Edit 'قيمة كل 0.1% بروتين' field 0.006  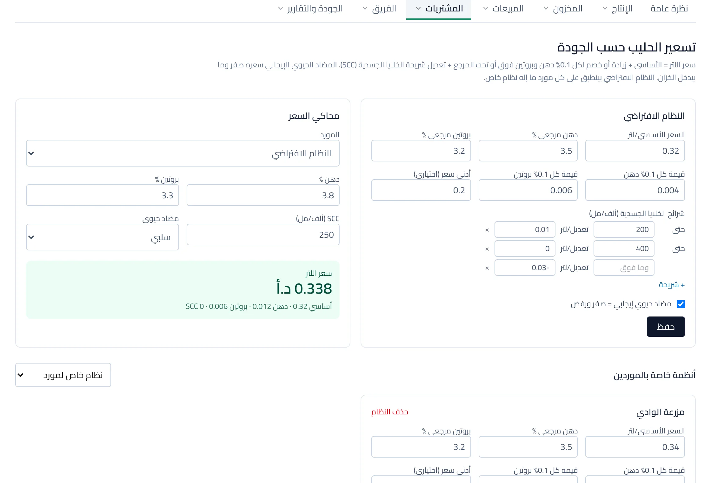pyautogui.click(x=528, y=190)
